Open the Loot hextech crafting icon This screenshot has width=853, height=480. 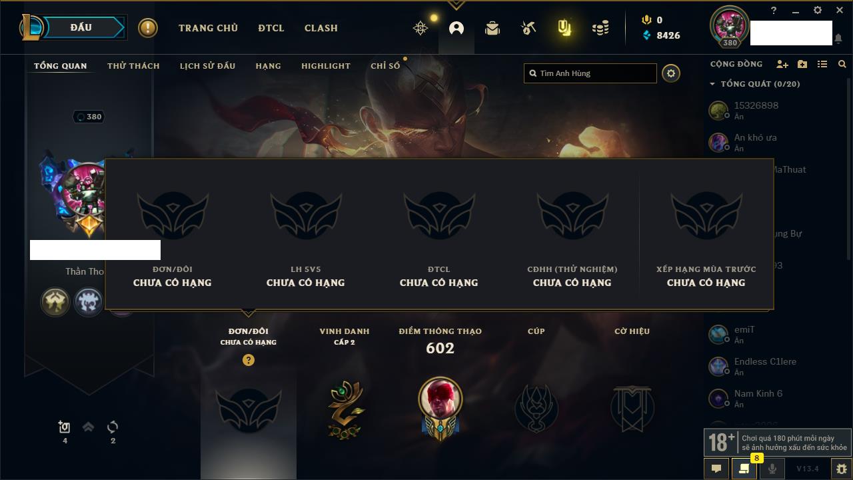click(528, 28)
